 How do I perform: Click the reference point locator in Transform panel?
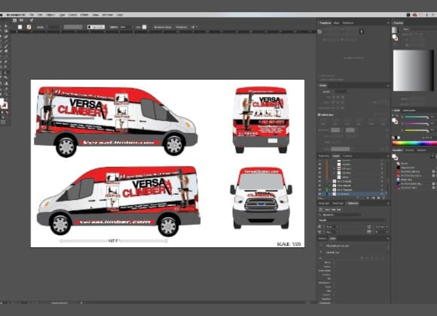(320, 32)
